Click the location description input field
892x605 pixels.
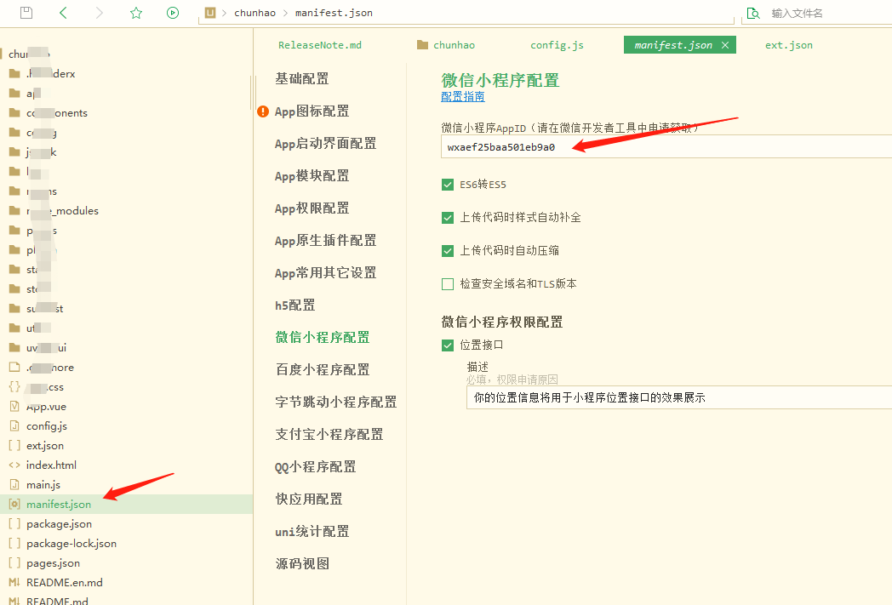(x=679, y=397)
